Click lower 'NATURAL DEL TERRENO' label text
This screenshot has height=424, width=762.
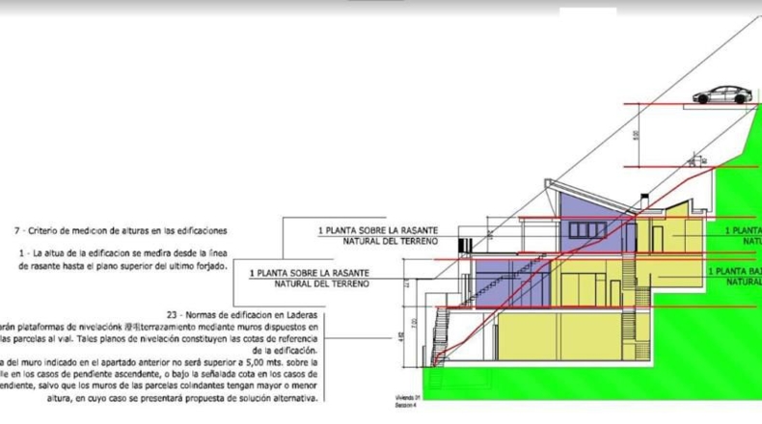pos(322,283)
